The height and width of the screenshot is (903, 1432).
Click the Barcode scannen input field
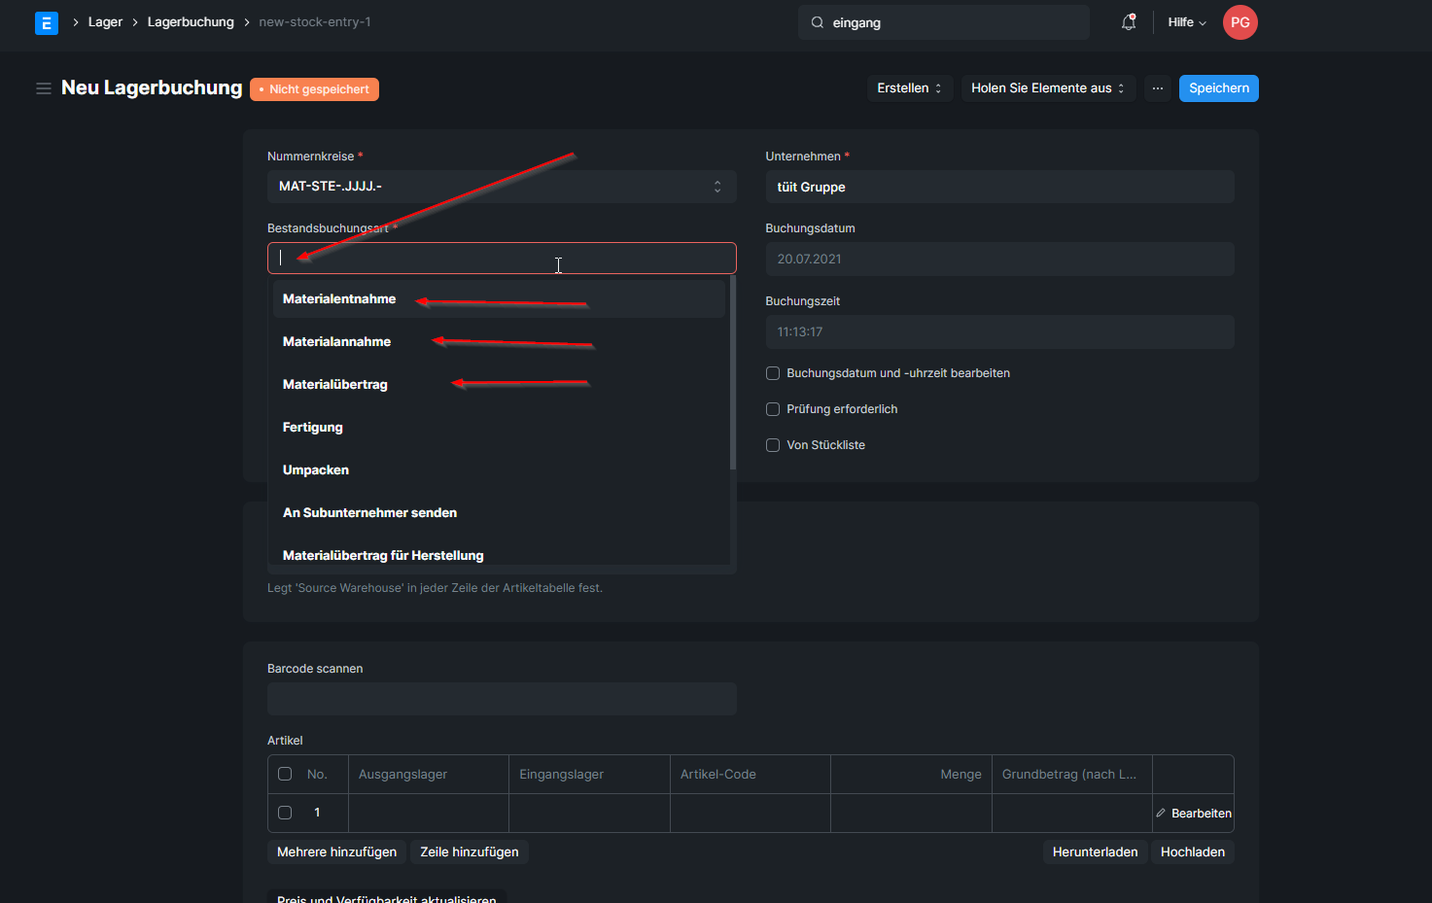(x=502, y=699)
